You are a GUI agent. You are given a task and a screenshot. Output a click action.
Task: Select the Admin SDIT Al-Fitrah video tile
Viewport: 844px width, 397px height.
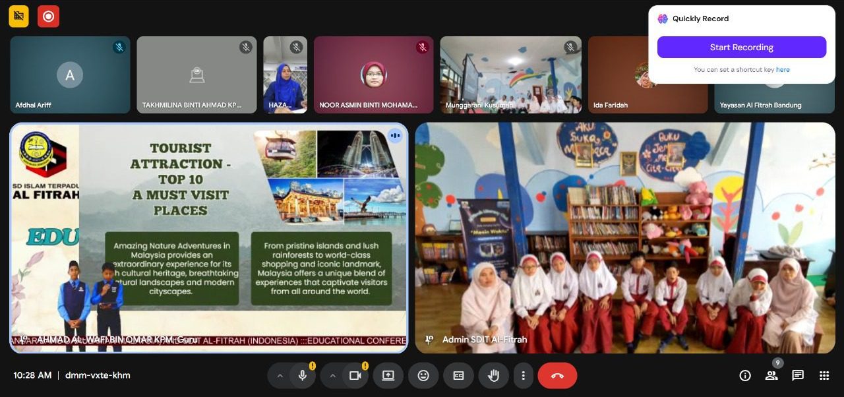click(624, 237)
